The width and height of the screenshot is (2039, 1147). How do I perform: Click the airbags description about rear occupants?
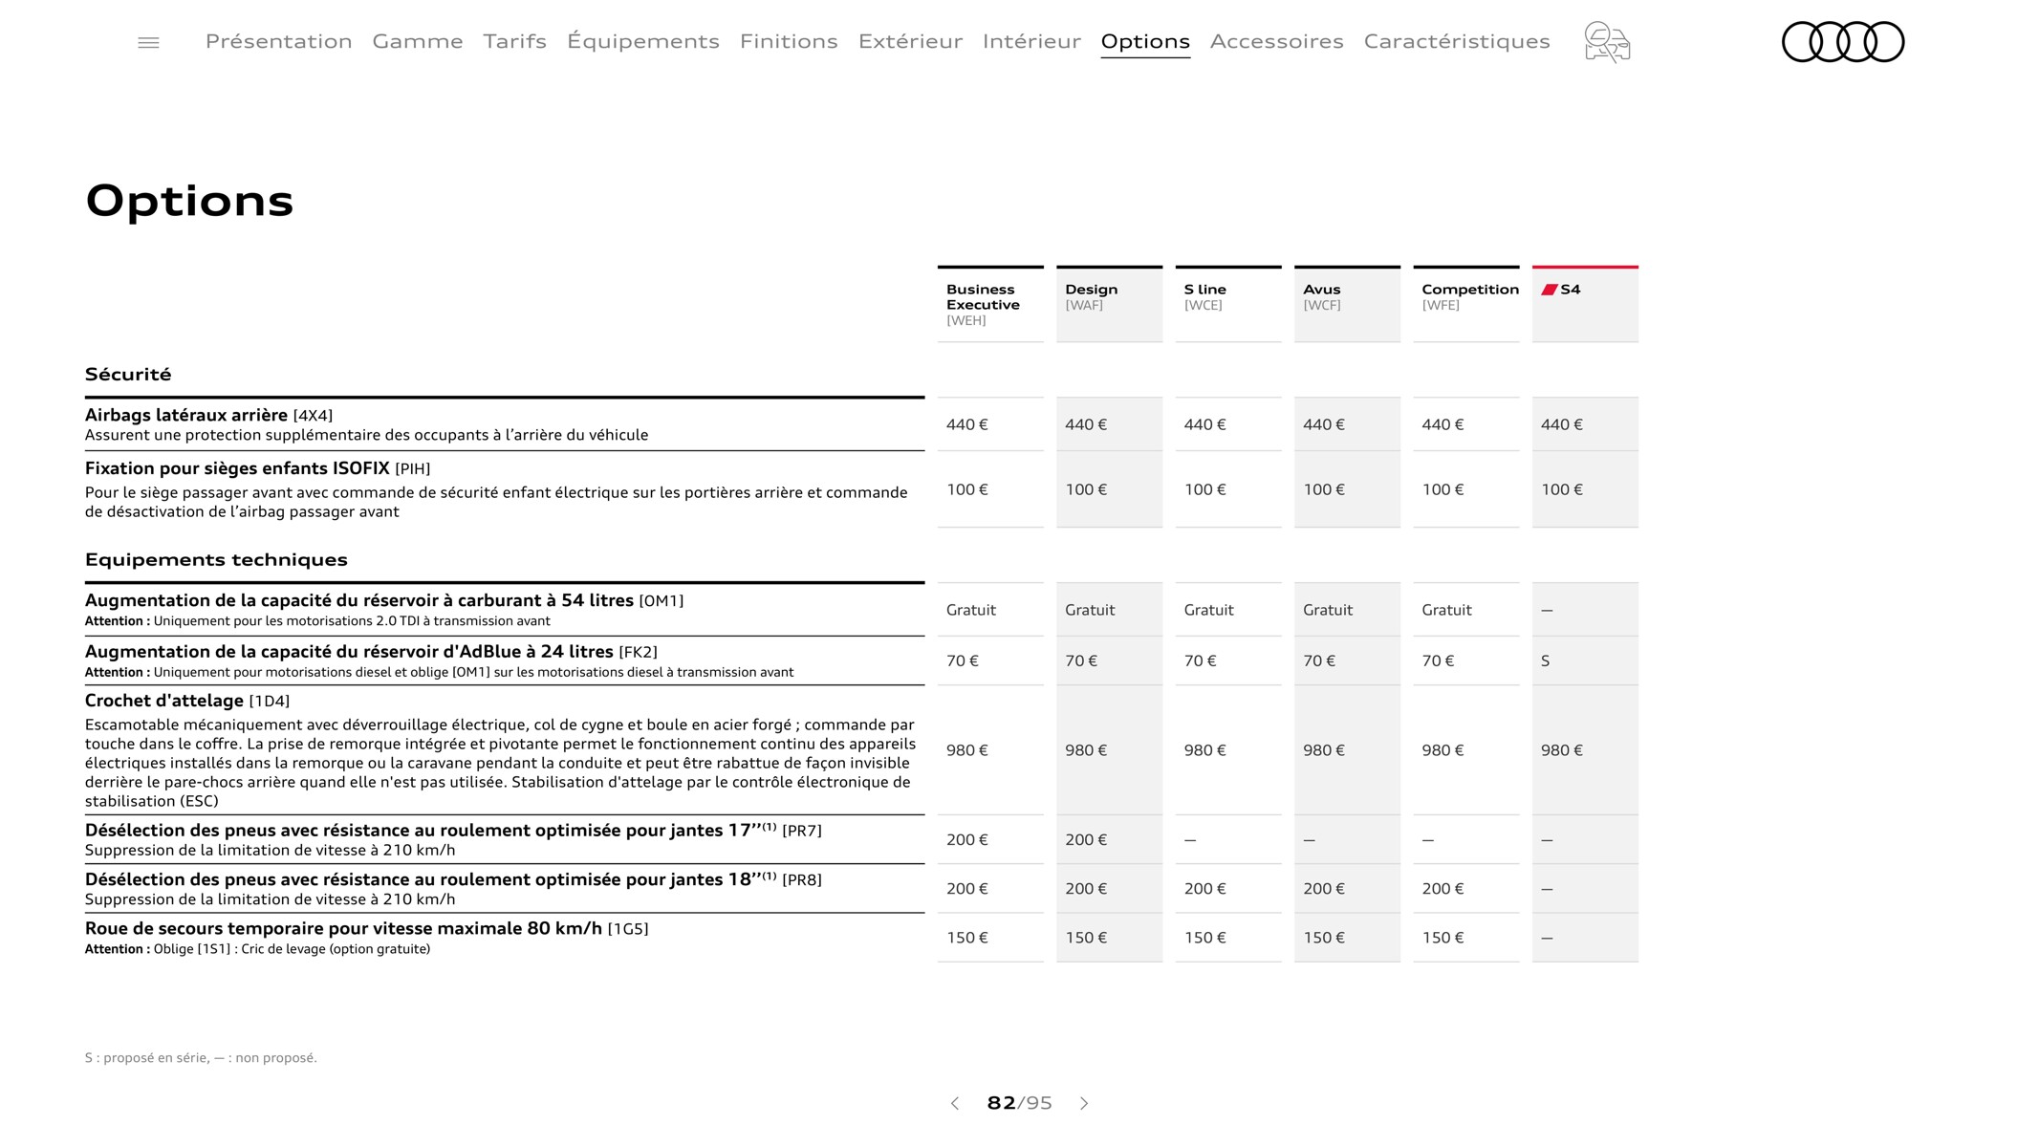pos(366,435)
